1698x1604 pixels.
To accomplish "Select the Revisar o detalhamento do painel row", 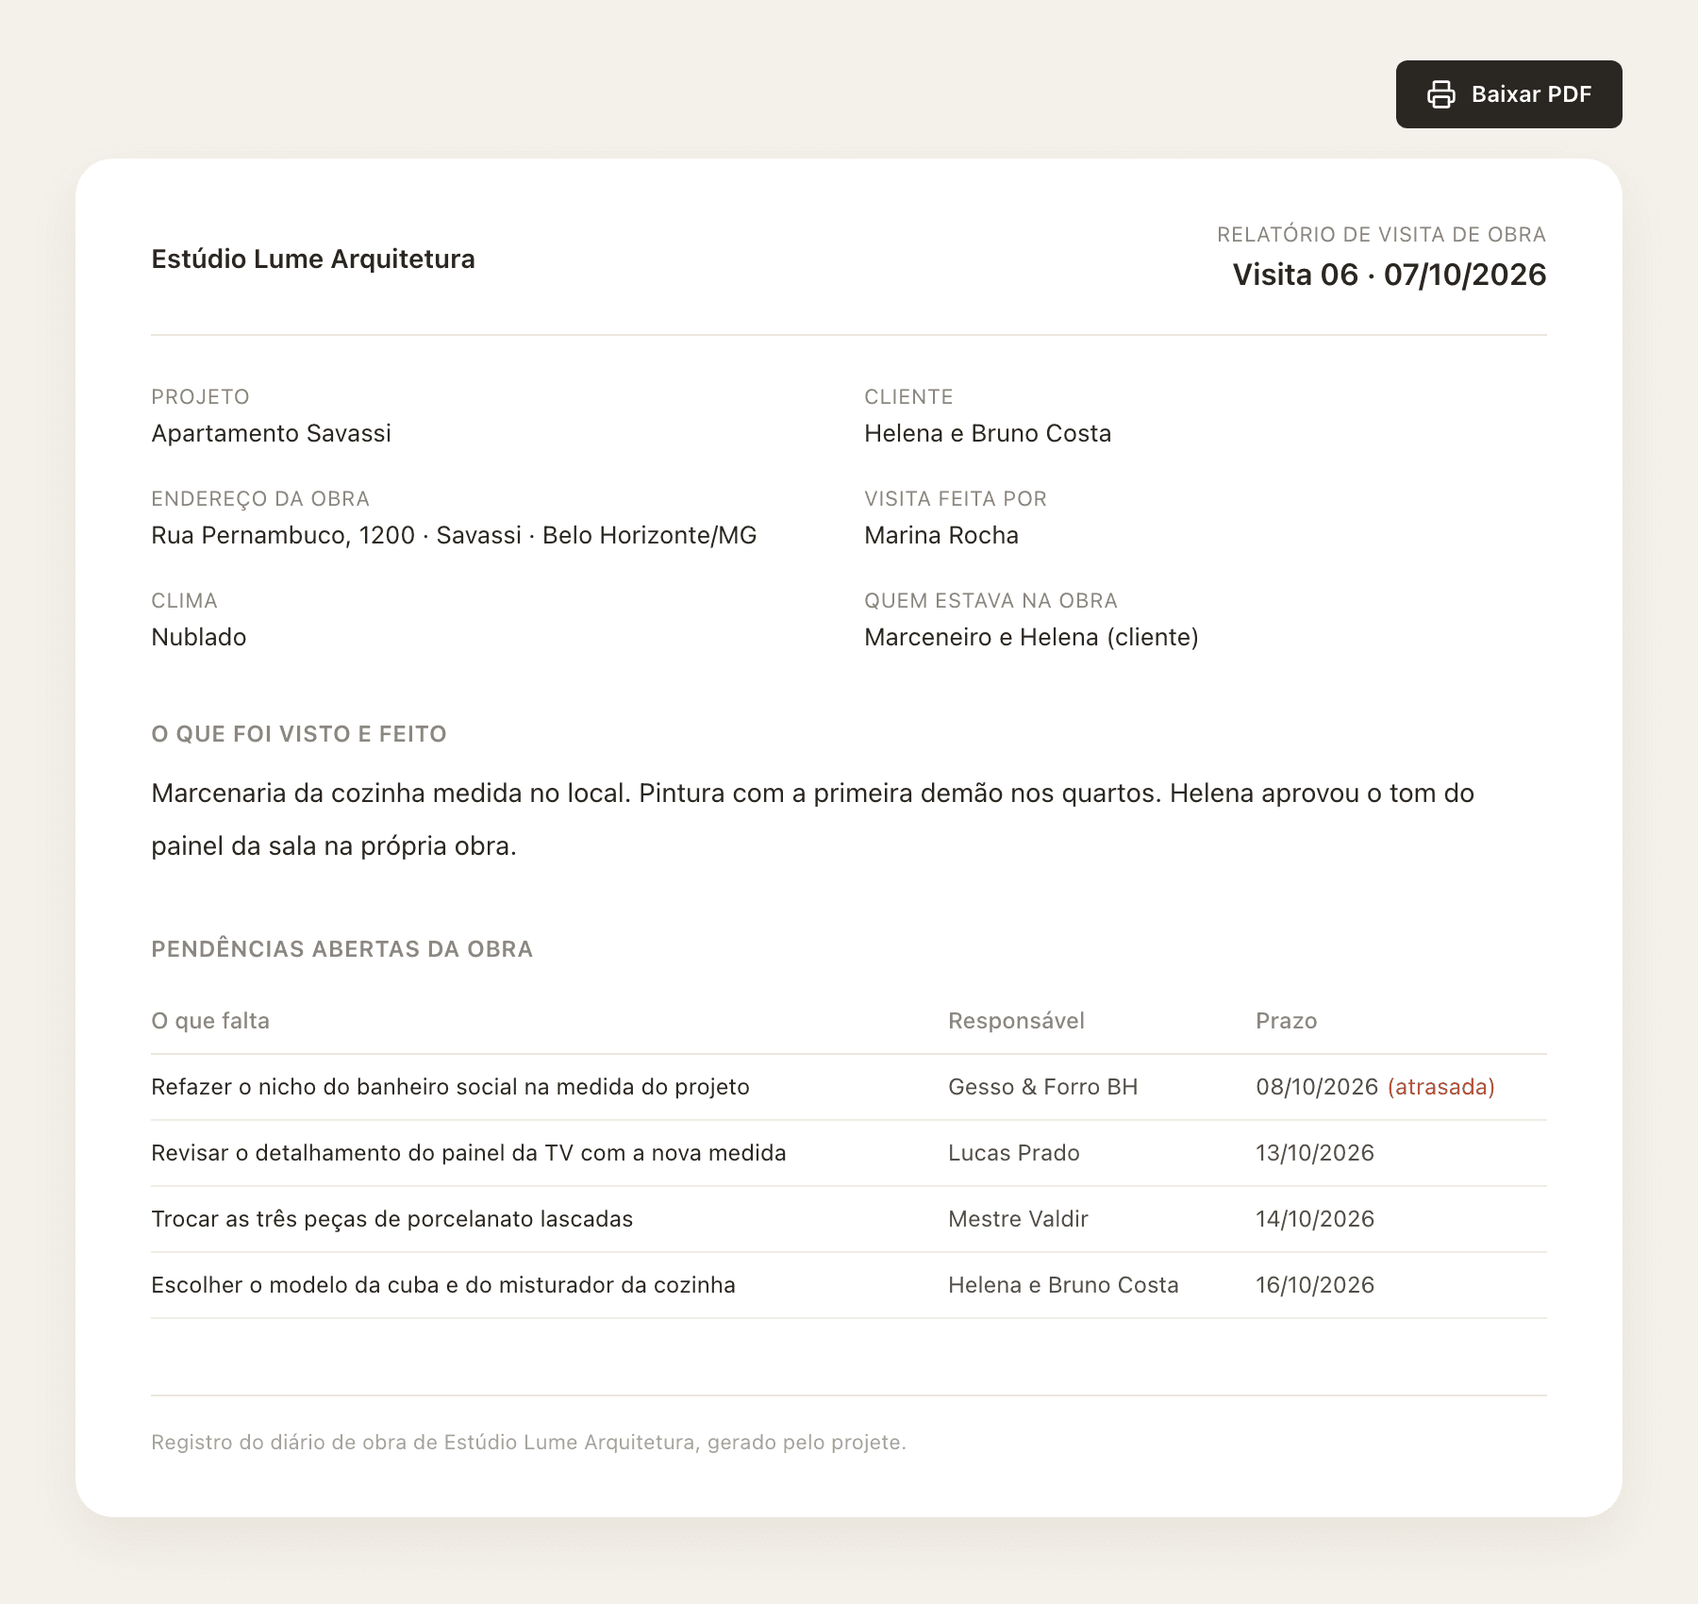I will (848, 1153).
